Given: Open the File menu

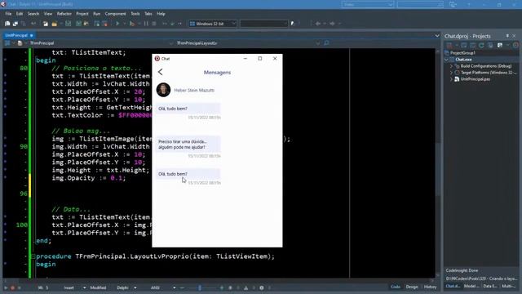Looking at the screenshot, I should pos(8,14).
